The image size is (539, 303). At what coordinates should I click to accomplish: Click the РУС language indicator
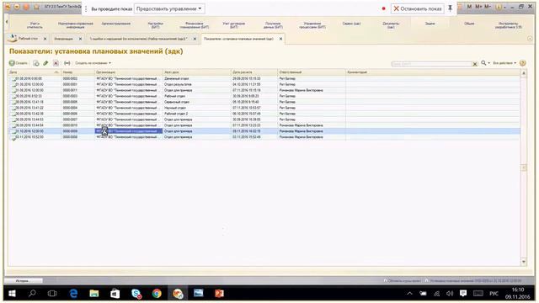(494, 294)
